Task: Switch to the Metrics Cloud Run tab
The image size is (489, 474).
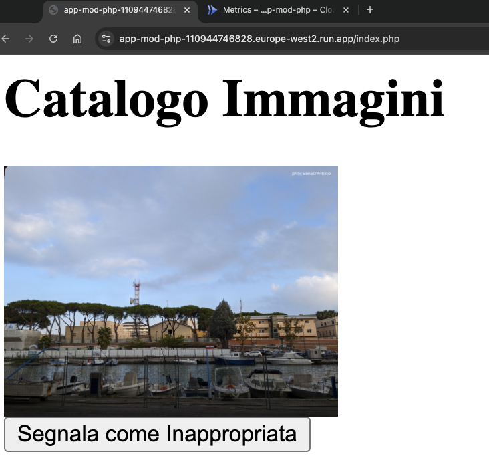Action: click(x=279, y=10)
